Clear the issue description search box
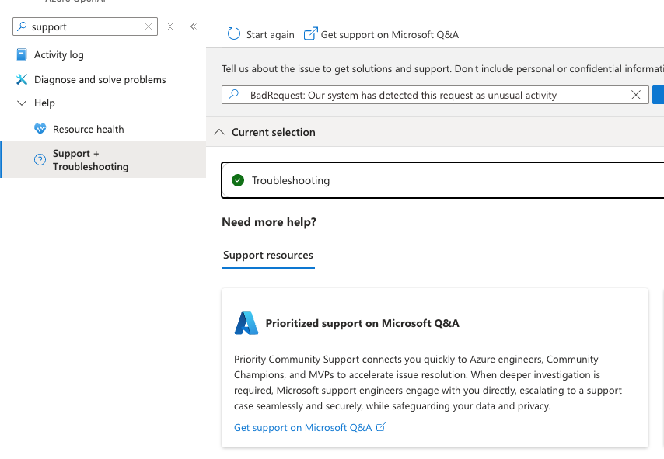Image resolution: width=664 pixels, height=459 pixels. tap(636, 95)
